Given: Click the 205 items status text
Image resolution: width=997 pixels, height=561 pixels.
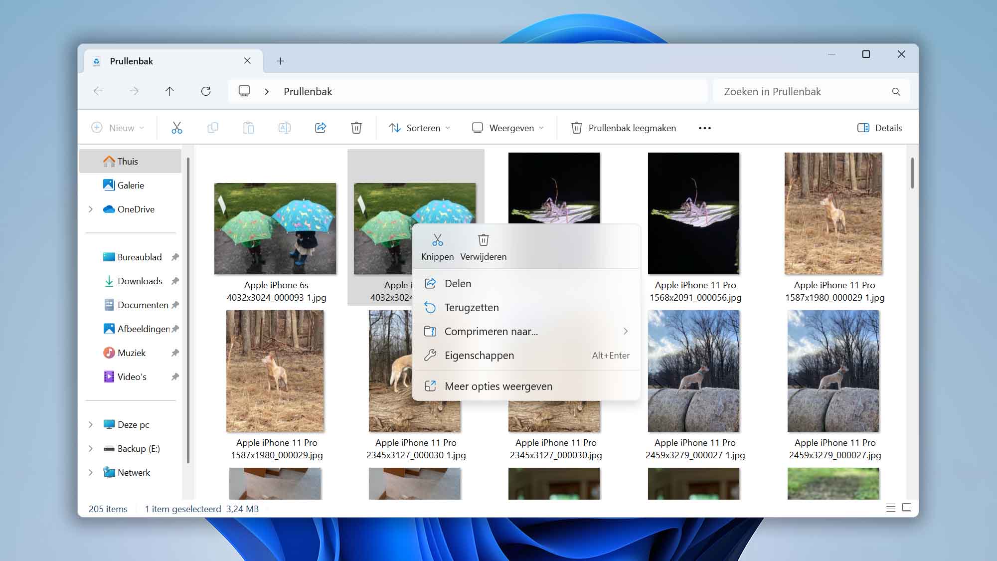Looking at the screenshot, I should pyautogui.click(x=108, y=509).
